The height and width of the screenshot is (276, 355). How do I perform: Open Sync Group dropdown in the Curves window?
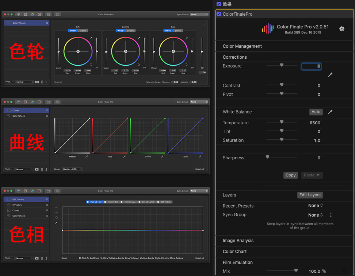(199, 102)
